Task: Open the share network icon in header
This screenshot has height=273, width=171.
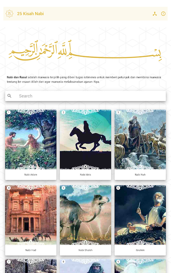Action: [155, 14]
